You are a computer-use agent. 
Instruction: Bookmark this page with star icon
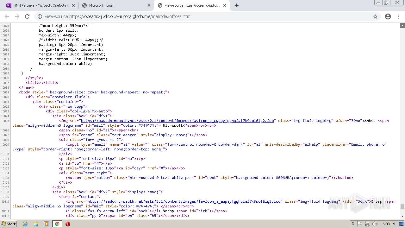click(x=375, y=16)
